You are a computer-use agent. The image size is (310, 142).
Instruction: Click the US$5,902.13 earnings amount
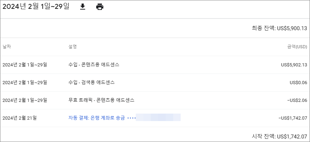294,65
